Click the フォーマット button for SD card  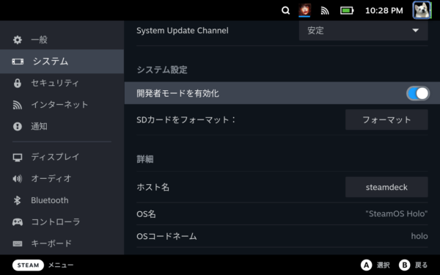pyautogui.click(x=386, y=120)
